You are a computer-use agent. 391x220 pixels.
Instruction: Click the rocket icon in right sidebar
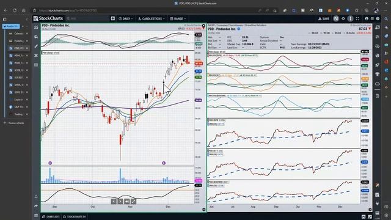(x=378, y=65)
